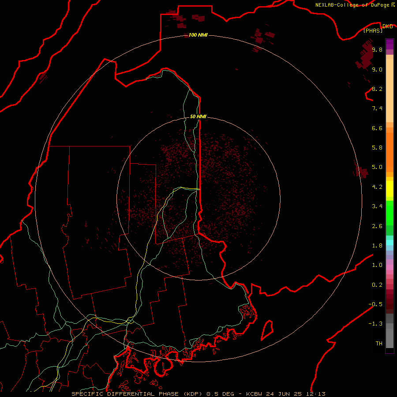Pick the pink color band of the scale

click(x=390, y=267)
